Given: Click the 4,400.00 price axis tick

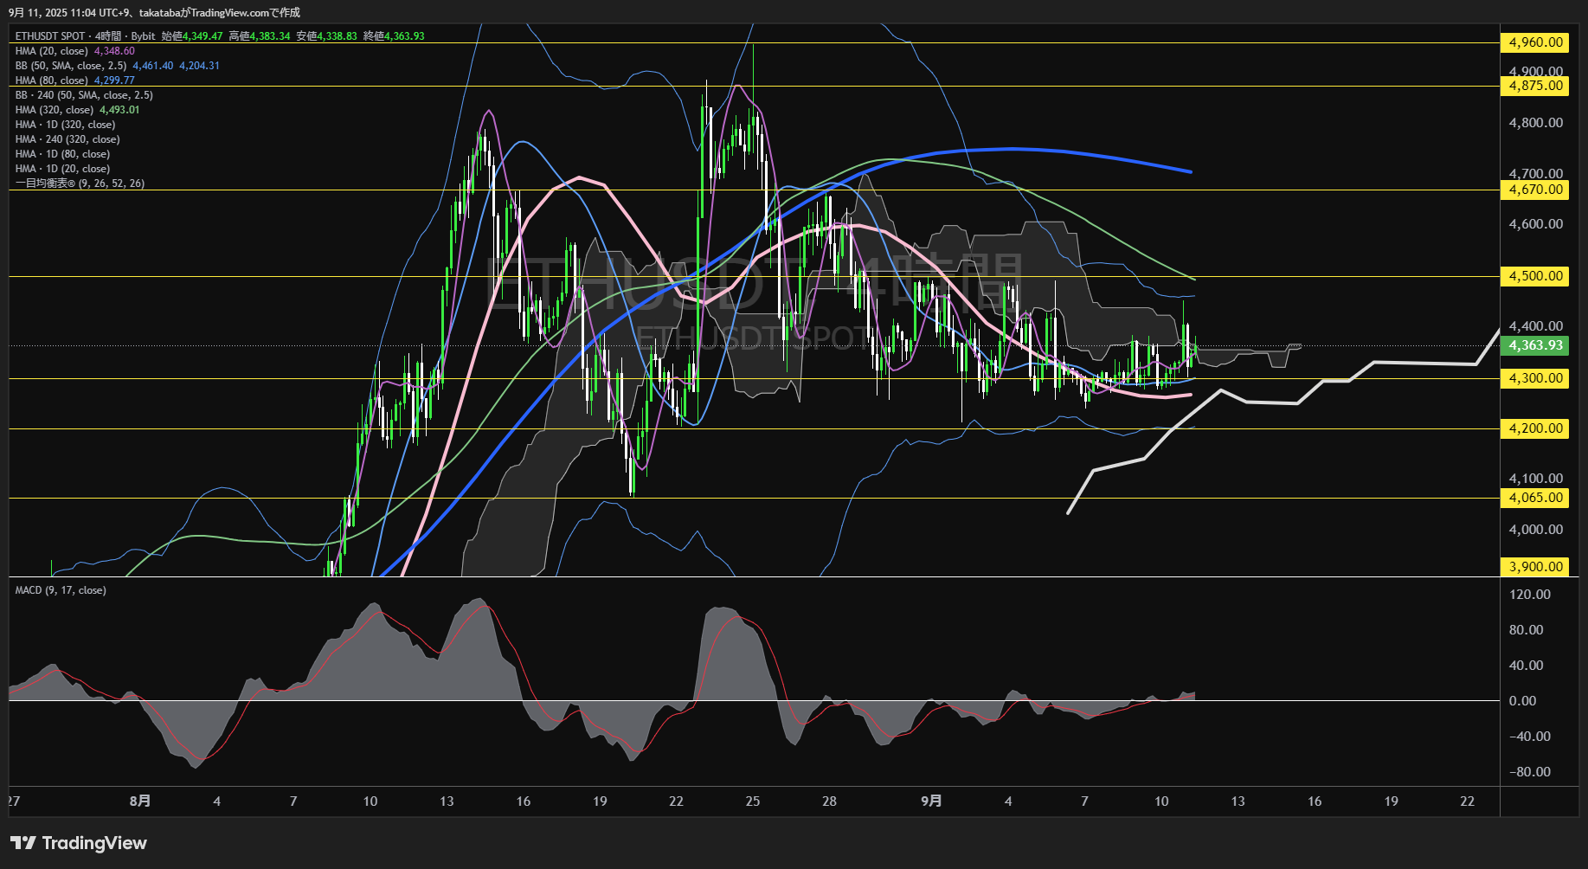Looking at the screenshot, I should 1536,326.
